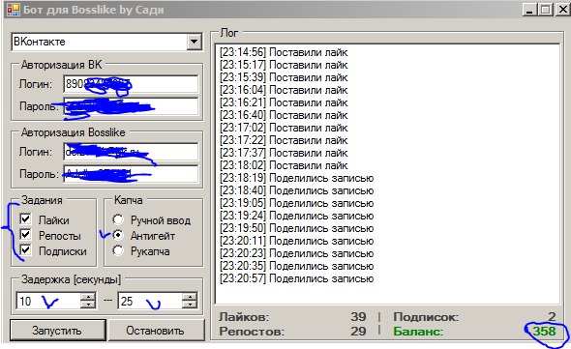Select Ручной ввод captcha option
This screenshot has height=349, width=571.
(118, 219)
